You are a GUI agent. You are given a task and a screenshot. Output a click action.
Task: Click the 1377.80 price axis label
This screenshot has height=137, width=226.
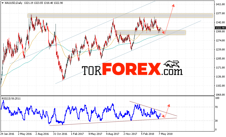(220, 13)
